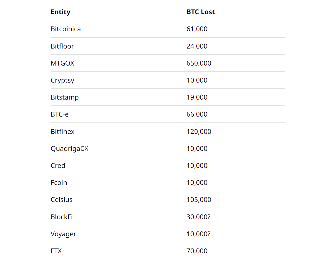Click the BlockFi row label
Image resolution: width=324 pixels, height=263 pixels.
(x=62, y=217)
